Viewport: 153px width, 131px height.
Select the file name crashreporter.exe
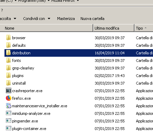(27, 91)
